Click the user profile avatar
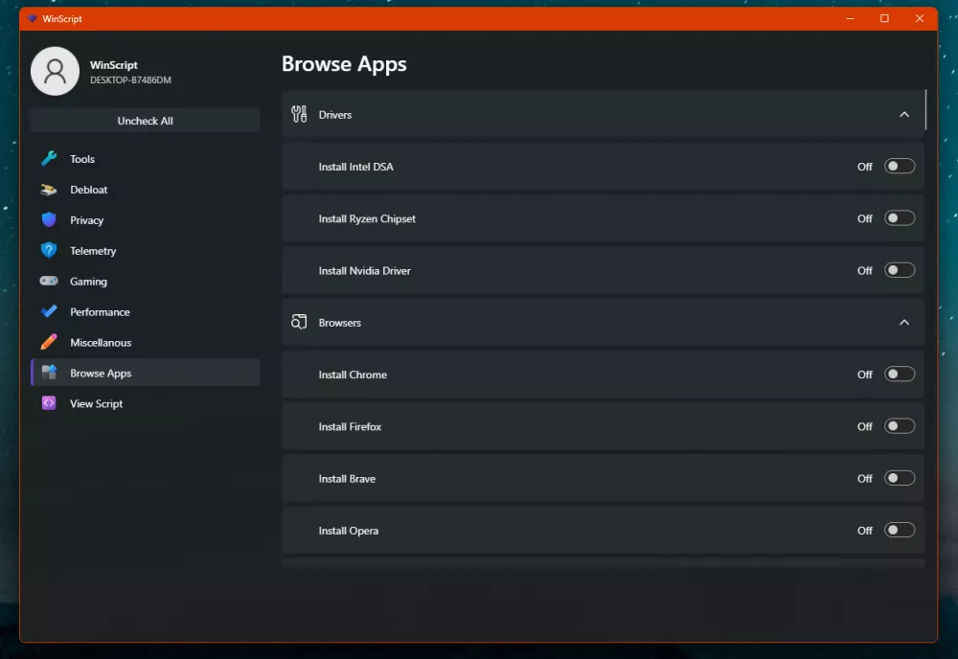958x659 pixels. [56, 71]
